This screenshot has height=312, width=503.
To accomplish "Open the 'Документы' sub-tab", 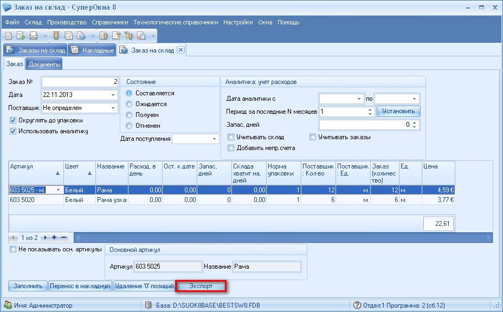I will coord(44,64).
